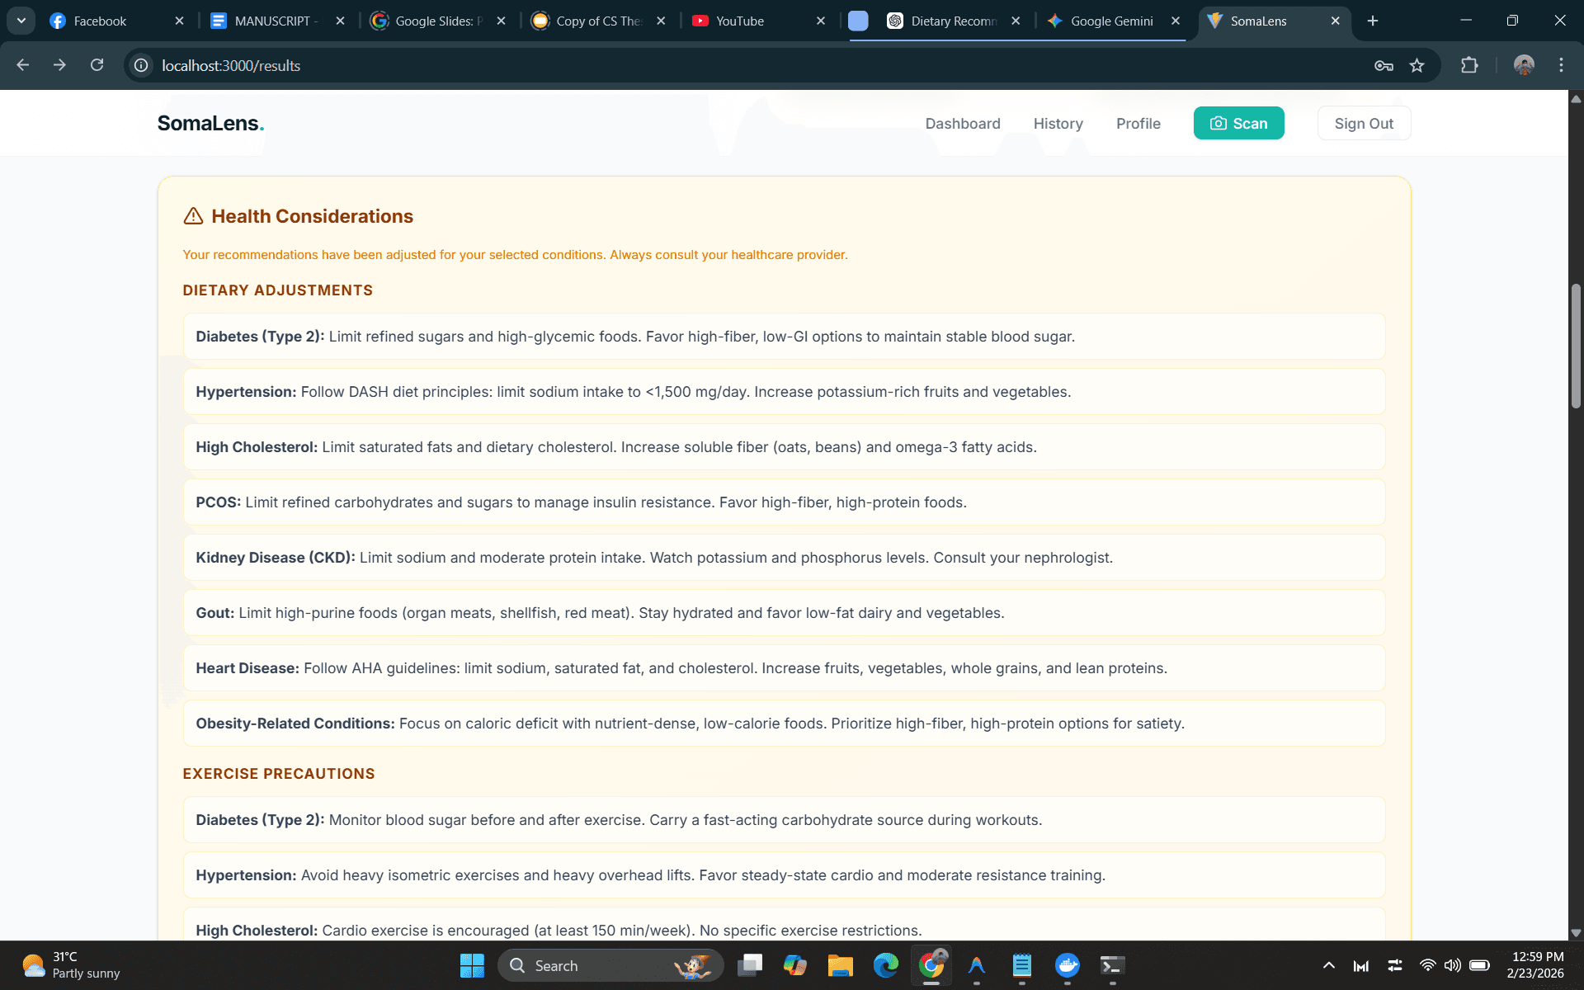Open the weather widget on the taskbar
The height and width of the screenshot is (990, 1584).
73,965
